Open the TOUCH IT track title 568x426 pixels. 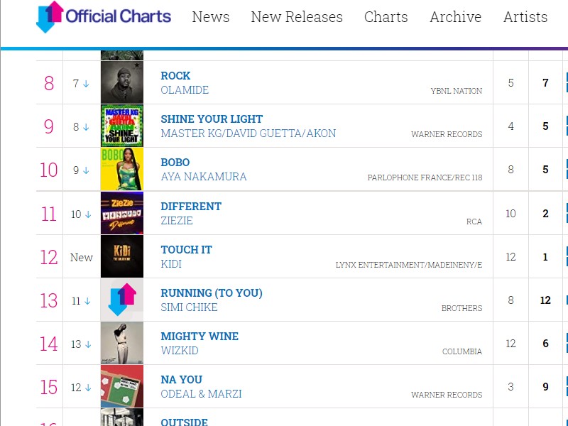(x=186, y=250)
